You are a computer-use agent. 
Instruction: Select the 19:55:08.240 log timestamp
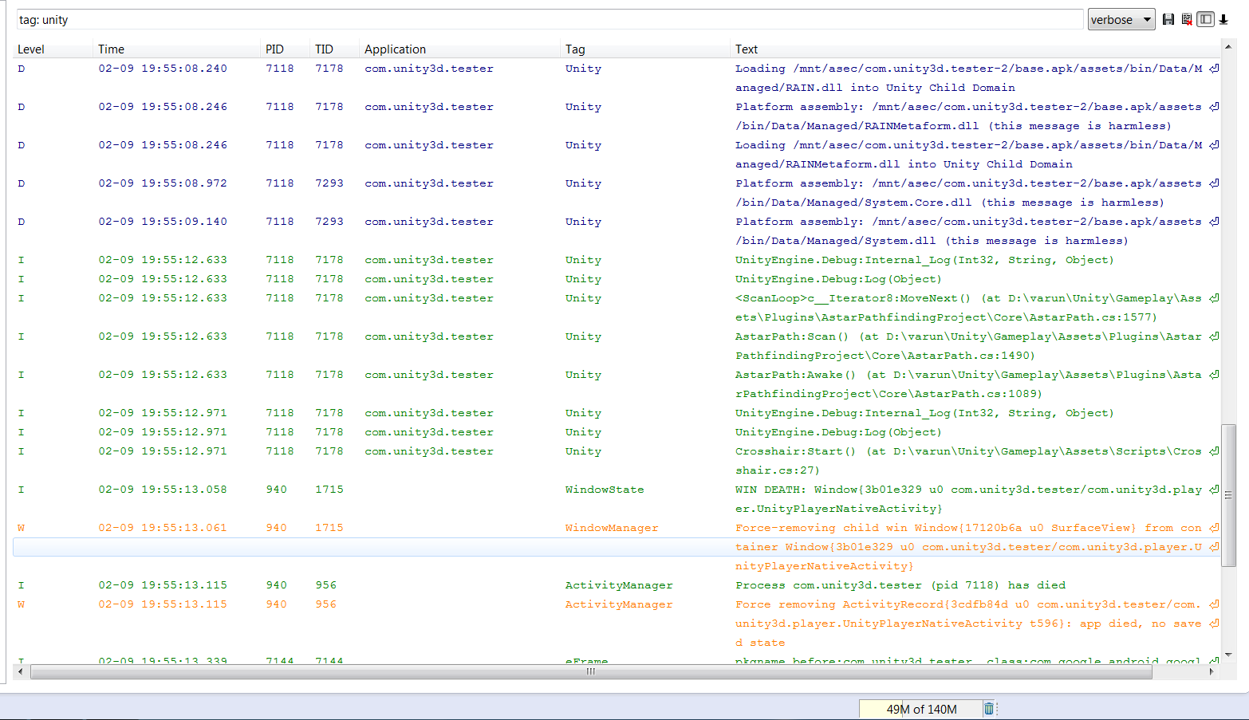pyautogui.click(x=163, y=69)
